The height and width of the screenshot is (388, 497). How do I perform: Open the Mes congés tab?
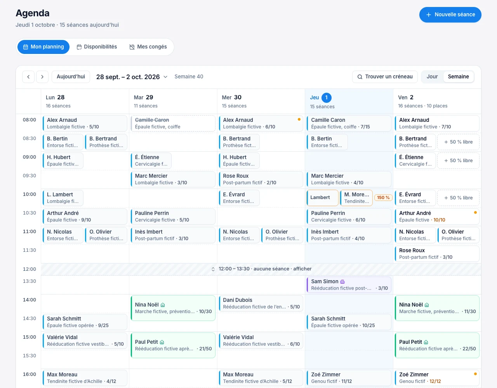click(148, 47)
